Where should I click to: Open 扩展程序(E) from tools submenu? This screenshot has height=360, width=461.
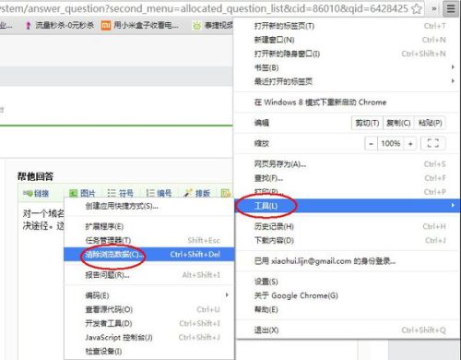(149, 227)
